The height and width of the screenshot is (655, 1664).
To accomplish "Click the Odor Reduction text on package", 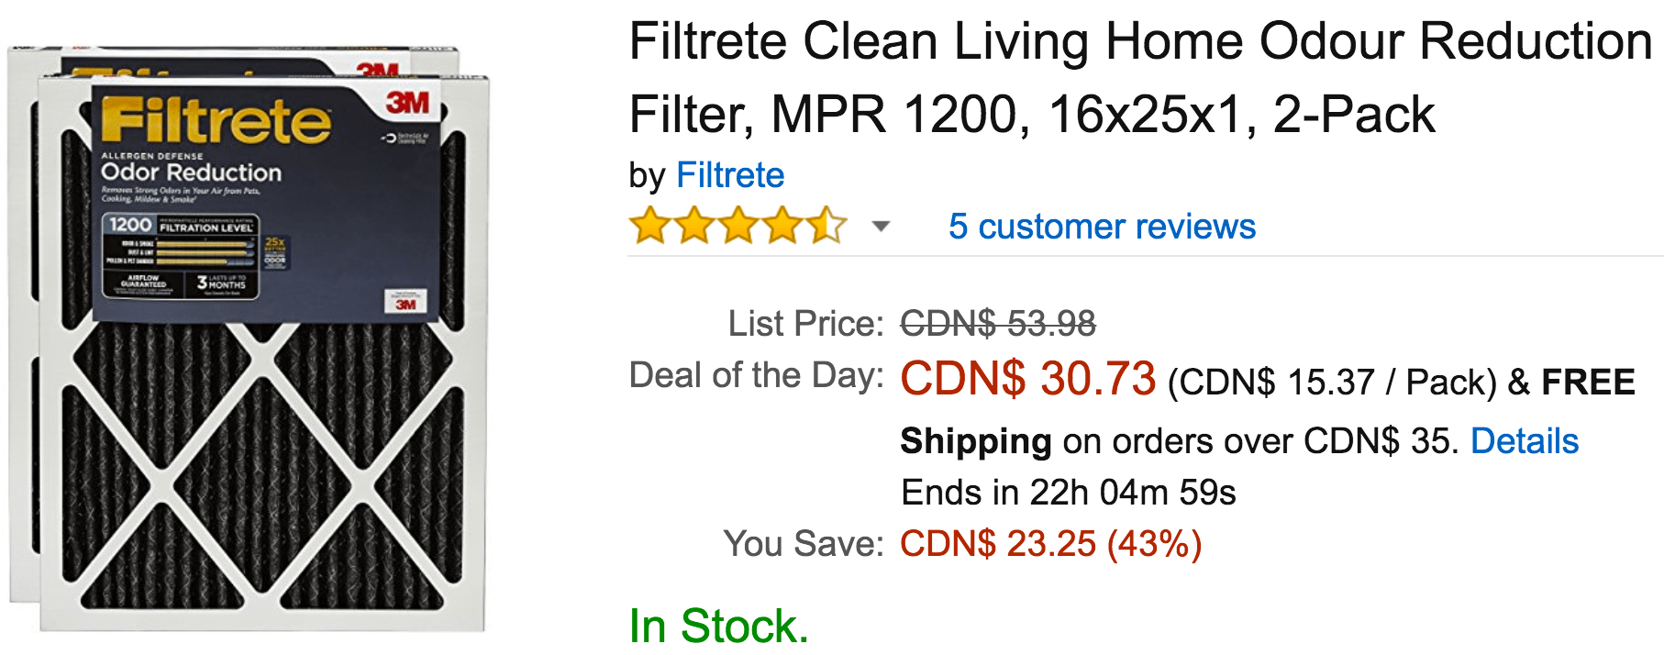I will 192,172.
